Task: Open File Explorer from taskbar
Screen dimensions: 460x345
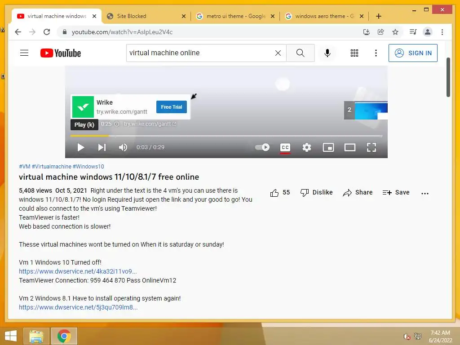Action: [x=36, y=336]
